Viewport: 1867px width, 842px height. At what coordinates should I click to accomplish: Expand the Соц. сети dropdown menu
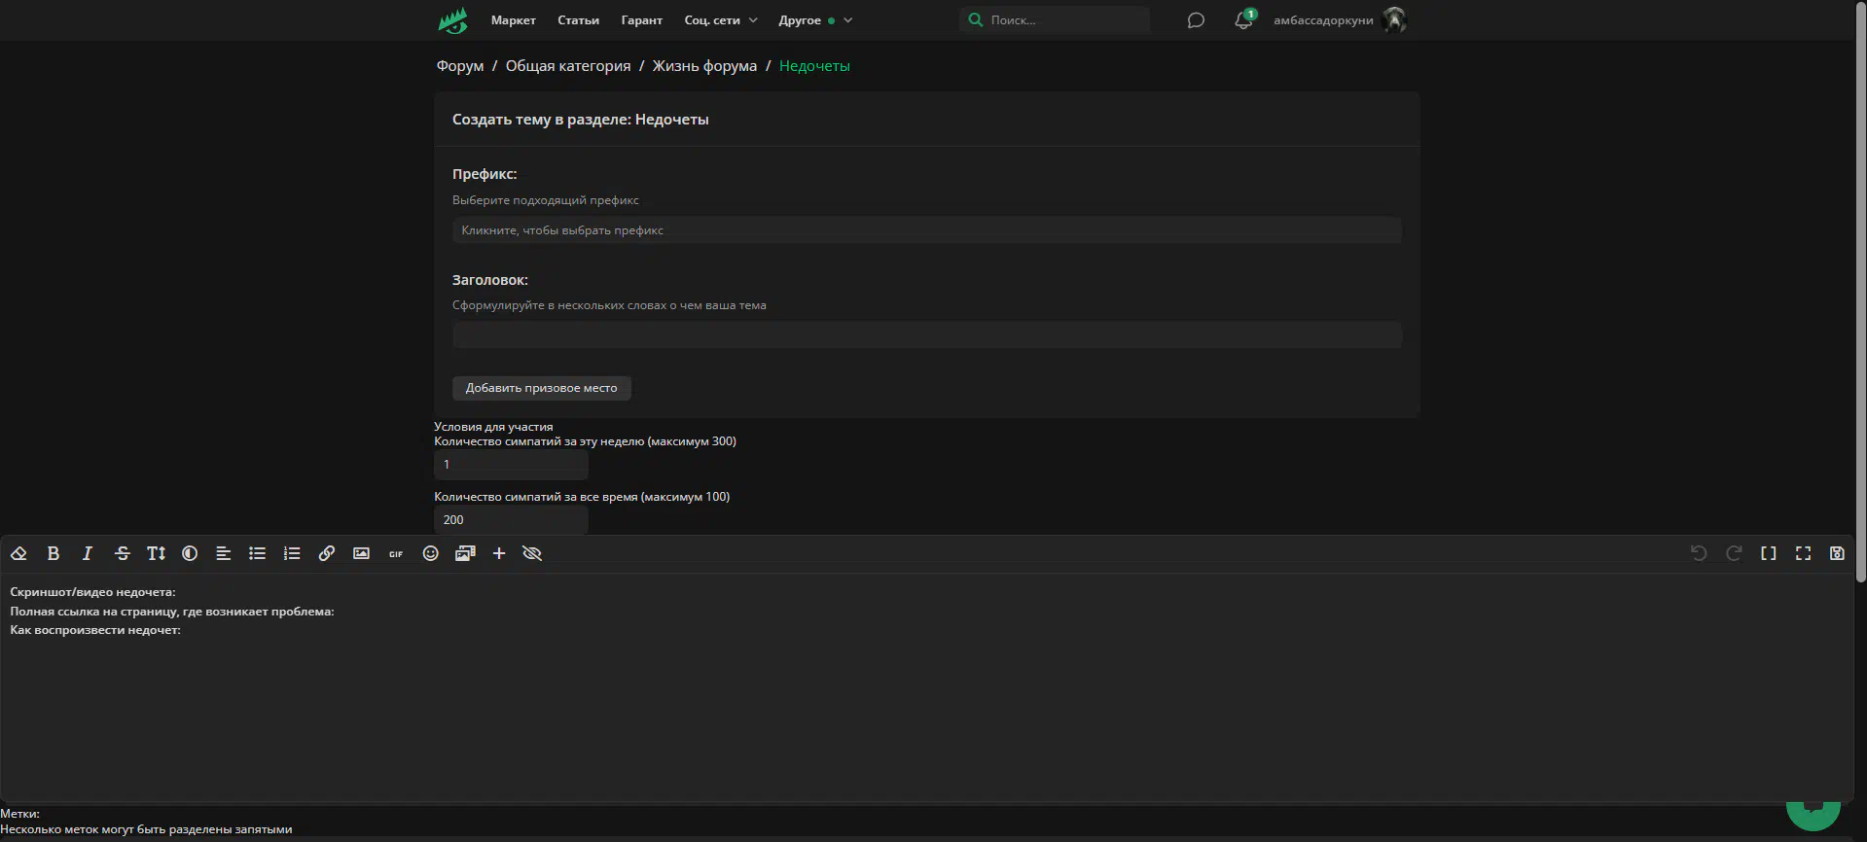click(x=721, y=20)
